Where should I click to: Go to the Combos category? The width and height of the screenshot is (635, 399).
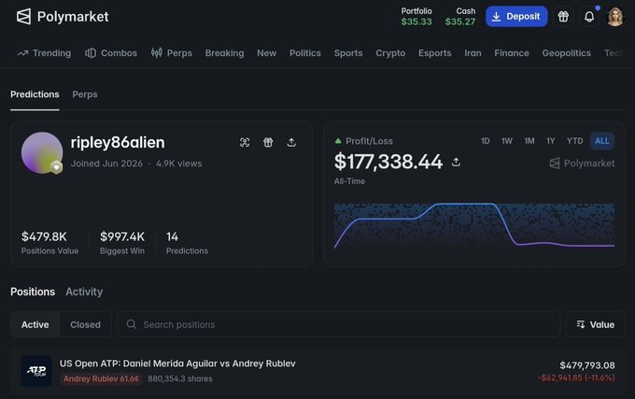[x=111, y=53]
